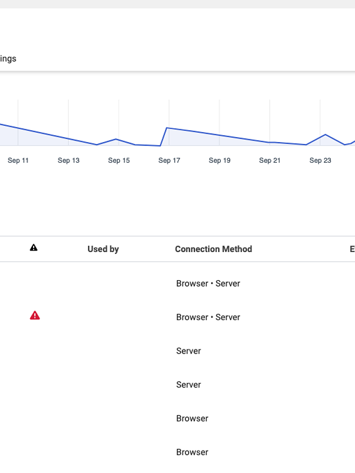355x473 pixels.
Task: Select the Browser • Server row with the warning
Action: pyautogui.click(x=208, y=317)
